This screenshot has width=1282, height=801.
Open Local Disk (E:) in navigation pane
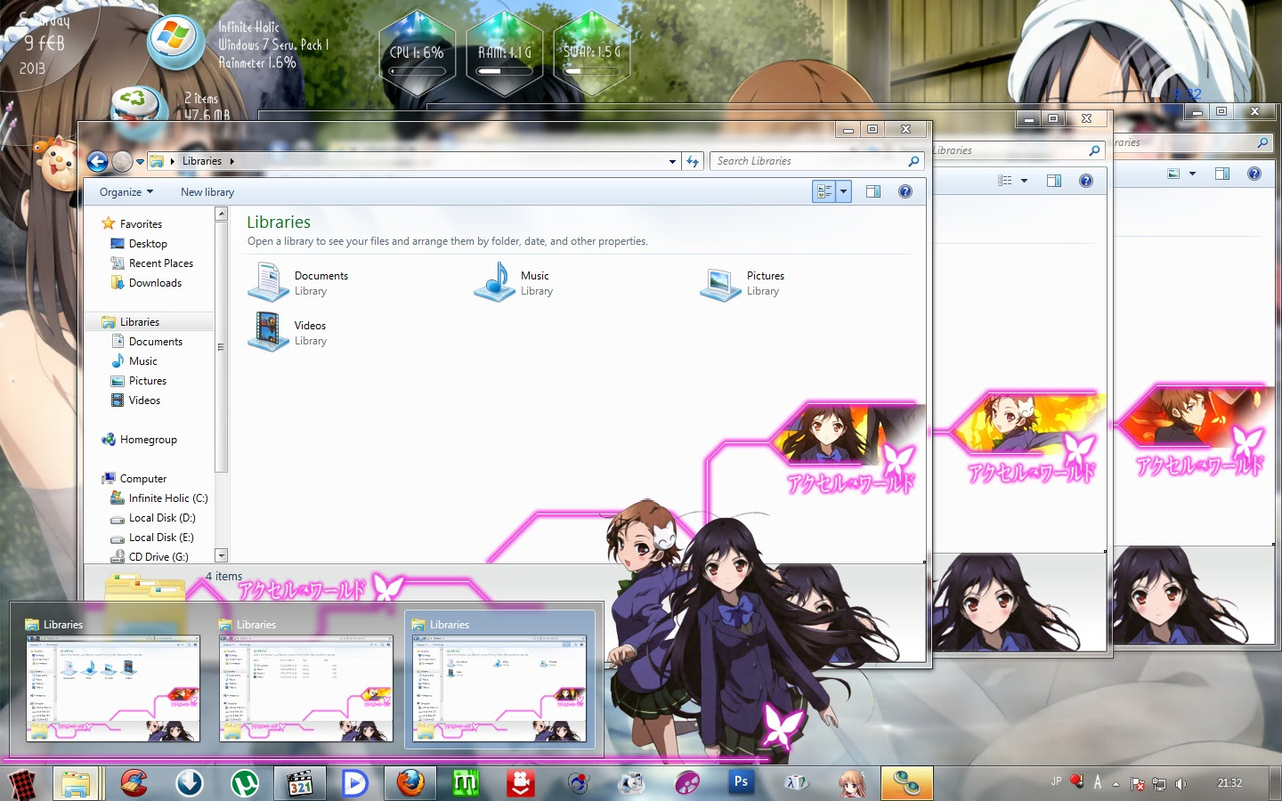160,538
